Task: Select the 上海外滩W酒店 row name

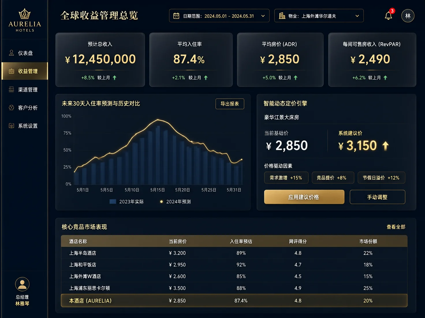Action: tap(85, 276)
